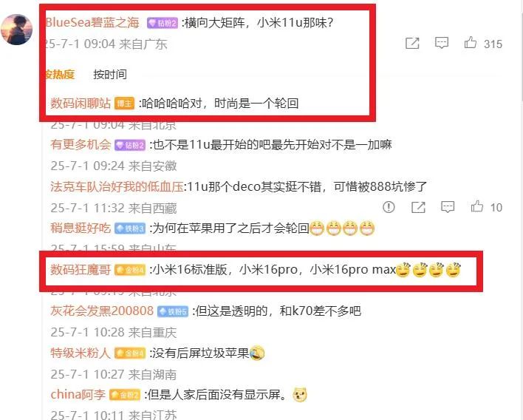The image size is (523, 420).
Task: Go to 特级米粉人's profile
Action: [x=81, y=353]
